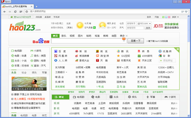Image resolution: width=191 pixels, height=118 pixels.
Task: Click the email 登录 button
Action: click(148, 28)
